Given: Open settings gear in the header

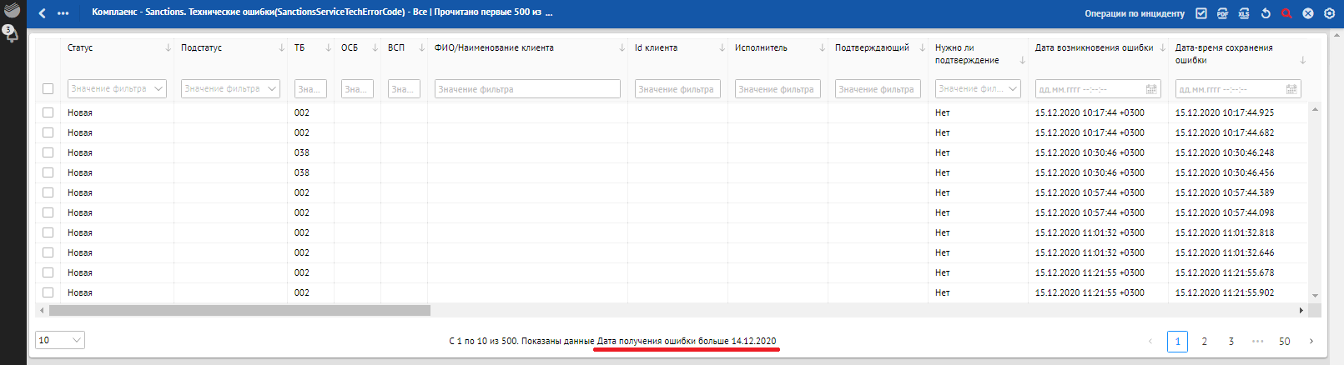Looking at the screenshot, I should [1329, 13].
